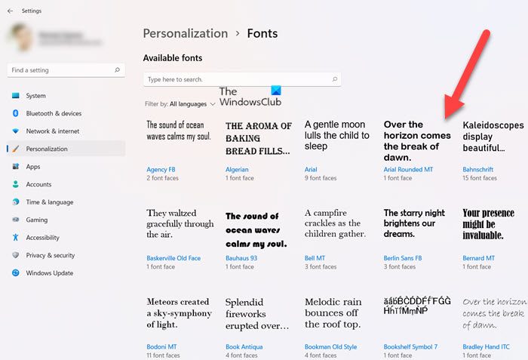This screenshot has height=360, width=528.
Task: Click the back arrow in Settings title bar
Action: 10,11
